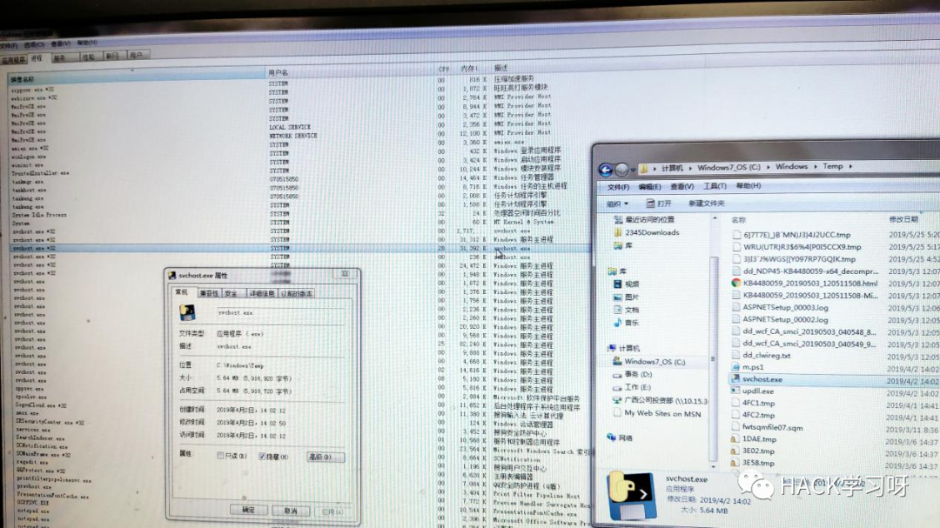Select the 广西公司投资部 network drive
Image resolution: width=940 pixels, height=528 pixels.
click(660, 400)
